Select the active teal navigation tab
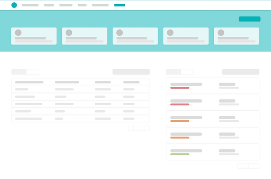Image resolution: width=271 pixels, height=179 pixels. click(120, 5)
